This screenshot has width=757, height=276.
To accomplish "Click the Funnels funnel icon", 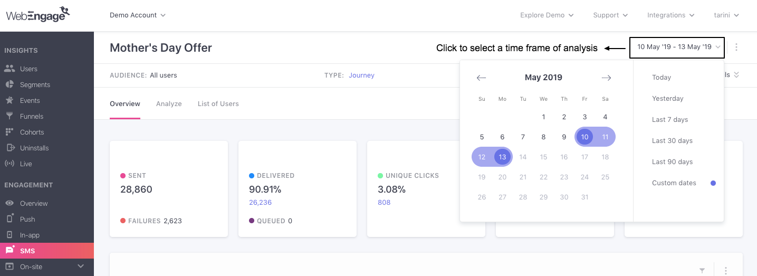I will [x=9, y=116].
